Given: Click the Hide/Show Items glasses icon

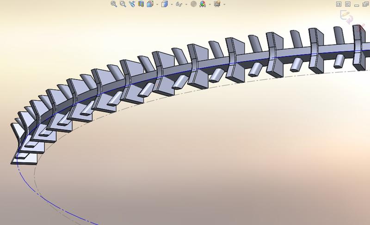Looking at the screenshot, I should [179, 4].
